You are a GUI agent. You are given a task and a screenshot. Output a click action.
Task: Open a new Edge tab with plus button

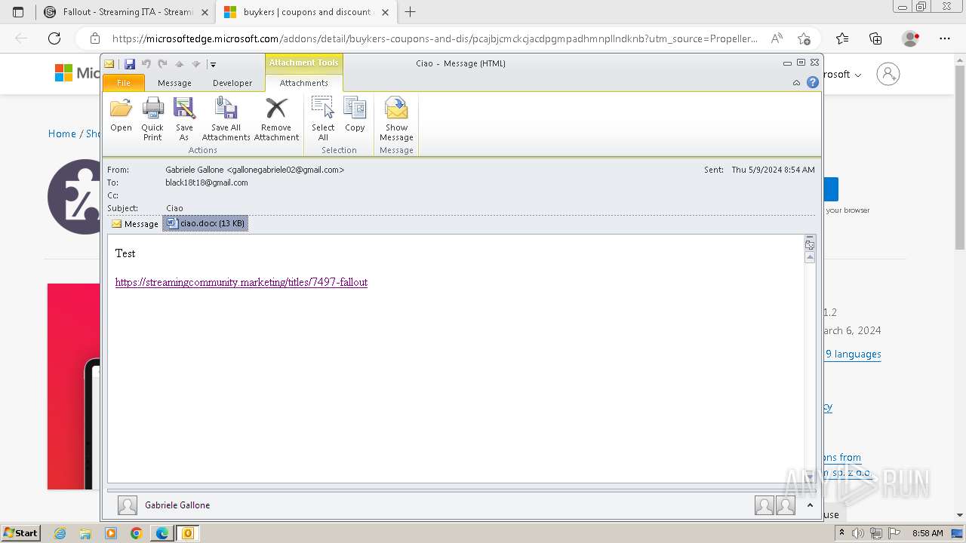[411, 12]
